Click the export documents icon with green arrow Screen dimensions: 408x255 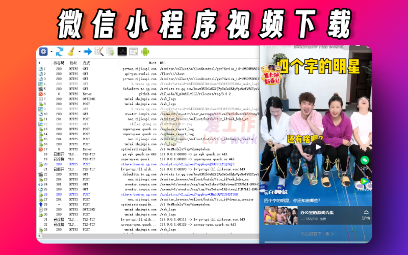(x=111, y=52)
